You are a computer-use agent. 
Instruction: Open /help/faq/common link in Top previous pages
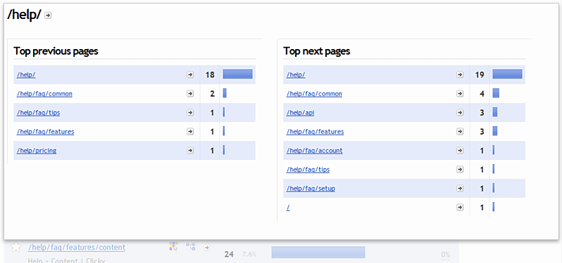[44, 94]
